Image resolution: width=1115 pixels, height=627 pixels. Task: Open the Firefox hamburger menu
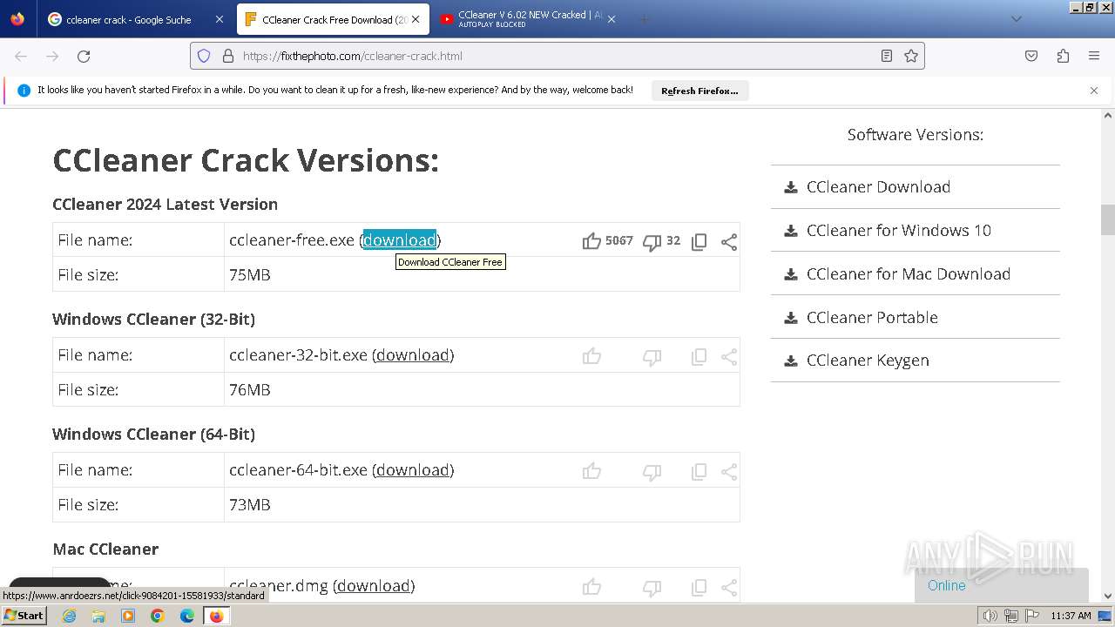[1094, 56]
